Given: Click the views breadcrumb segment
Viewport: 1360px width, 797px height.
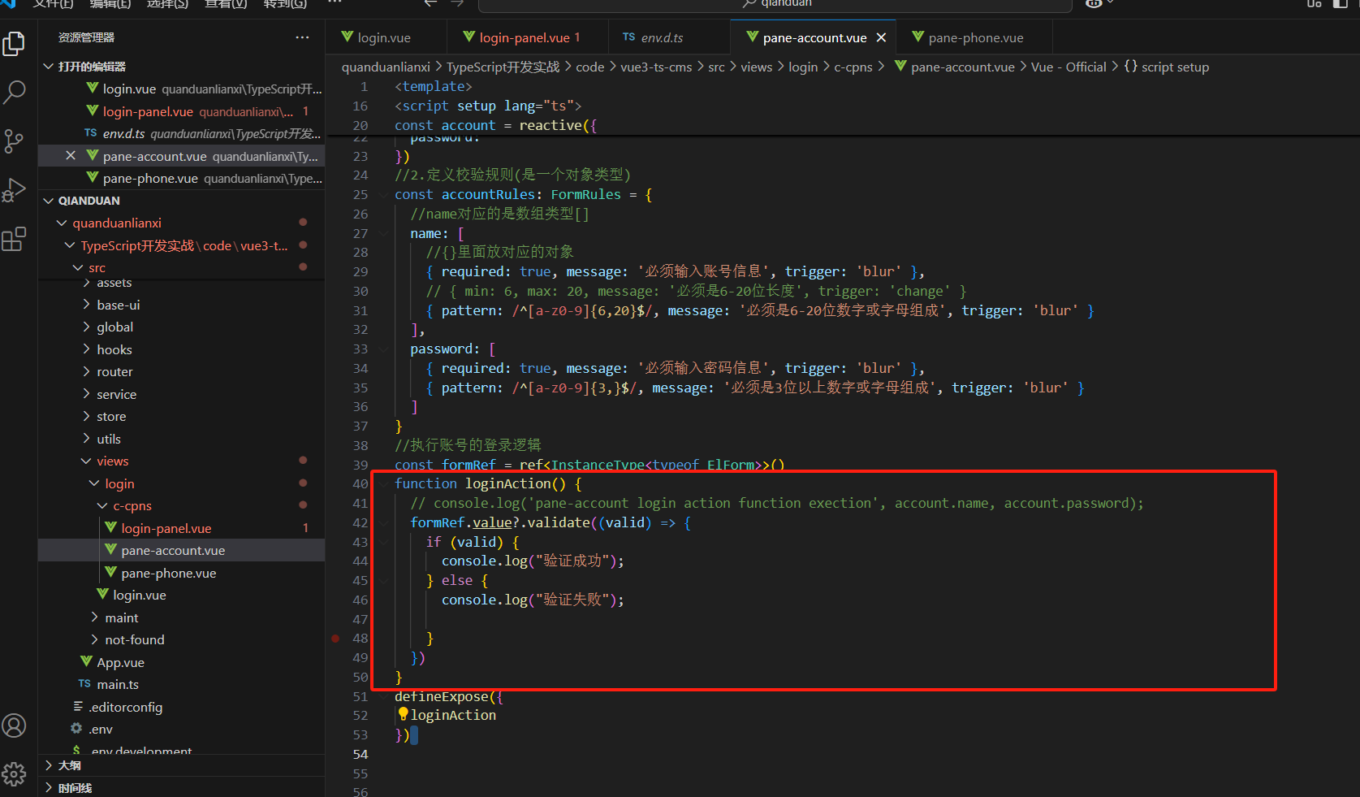Looking at the screenshot, I should click(756, 67).
